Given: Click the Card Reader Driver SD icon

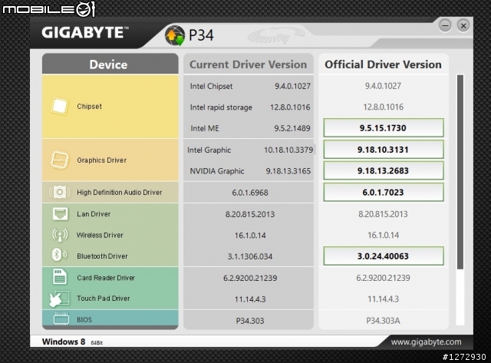Looking at the screenshot, I should click(60, 276).
